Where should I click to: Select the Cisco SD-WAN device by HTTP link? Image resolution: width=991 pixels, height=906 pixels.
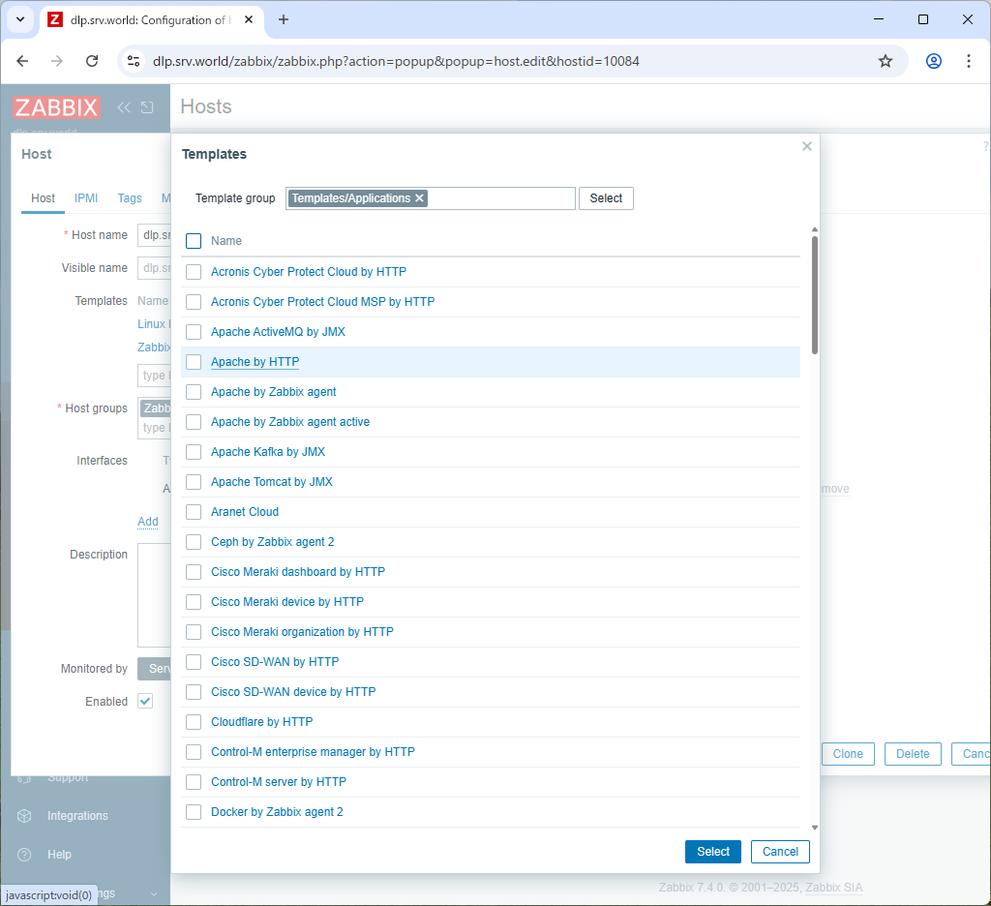pyautogui.click(x=293, y=692)
